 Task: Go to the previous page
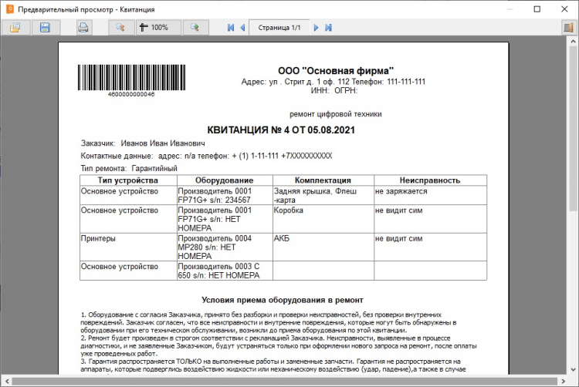242,28
